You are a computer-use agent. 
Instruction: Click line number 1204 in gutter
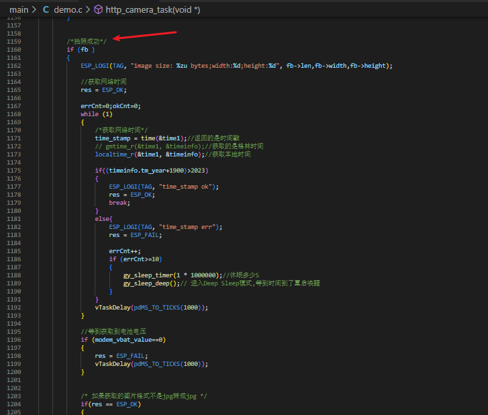(x=14, y=404)
